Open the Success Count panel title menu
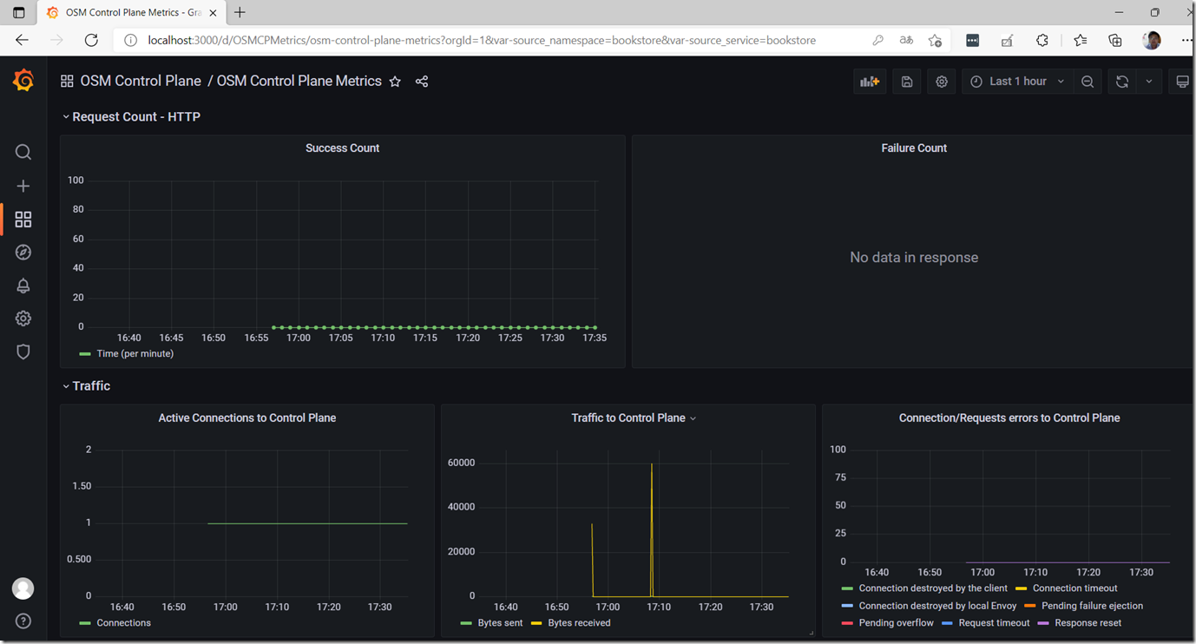Screen dimensions: 1196x644 click(342, 148)
